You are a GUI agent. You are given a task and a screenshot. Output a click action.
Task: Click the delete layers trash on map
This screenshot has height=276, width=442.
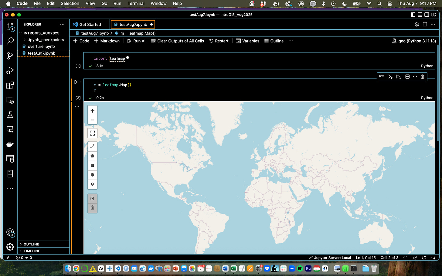coord(92,208)
